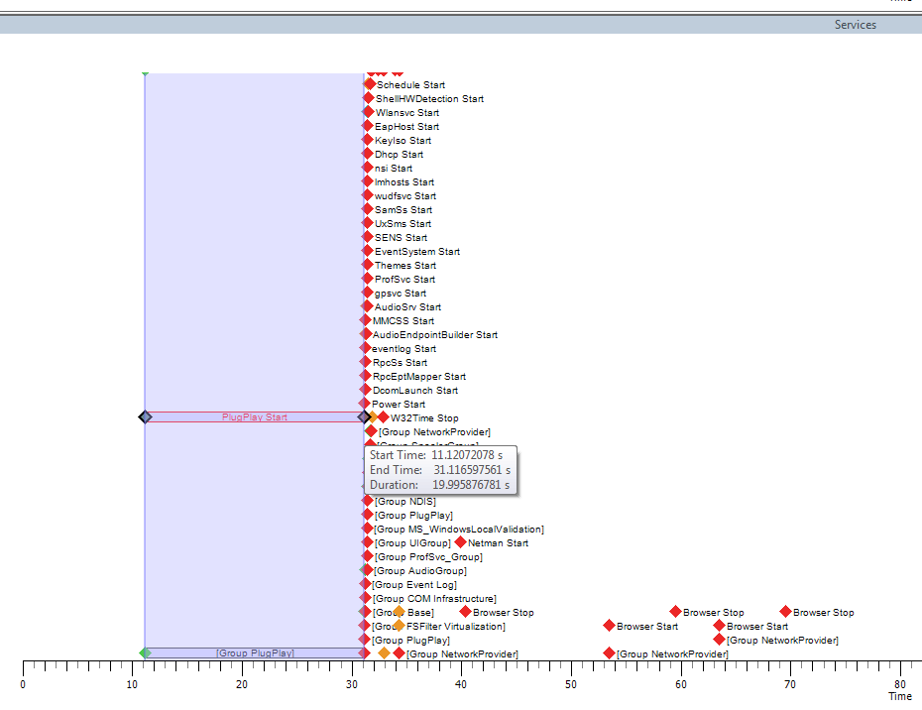
Task: Click the [Group ProfSvc_Group] diamond
Action: click(x=368, y=556)
